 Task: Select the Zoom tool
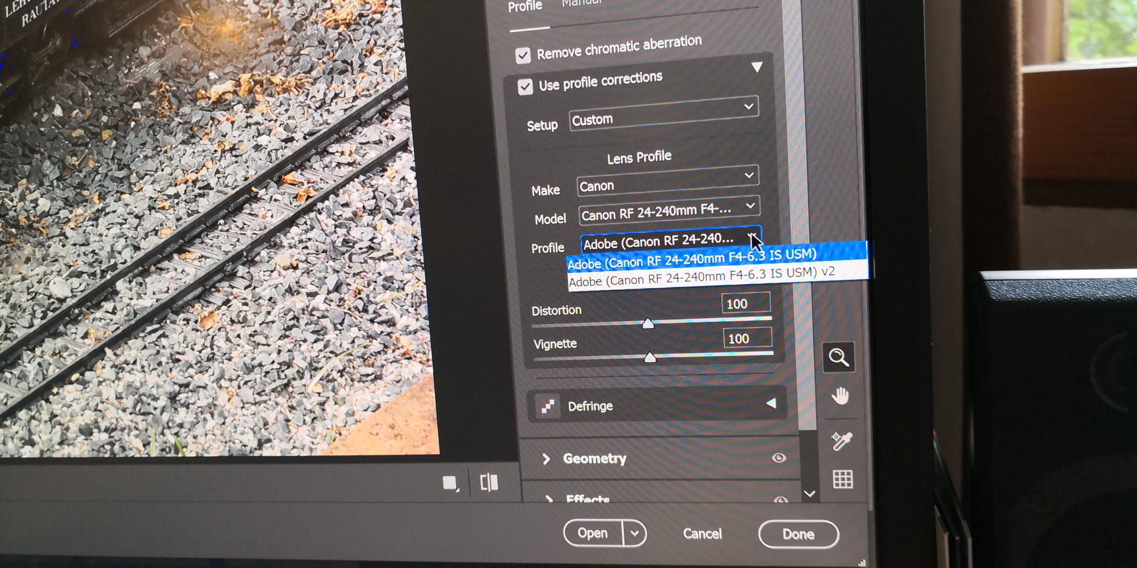click(839, 358)
